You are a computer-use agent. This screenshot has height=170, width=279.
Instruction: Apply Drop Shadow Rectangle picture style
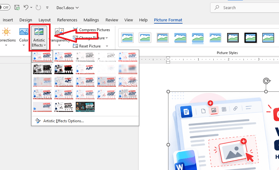180,38
